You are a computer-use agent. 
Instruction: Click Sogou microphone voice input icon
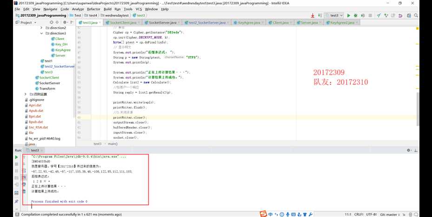click(x=288, y=214)
